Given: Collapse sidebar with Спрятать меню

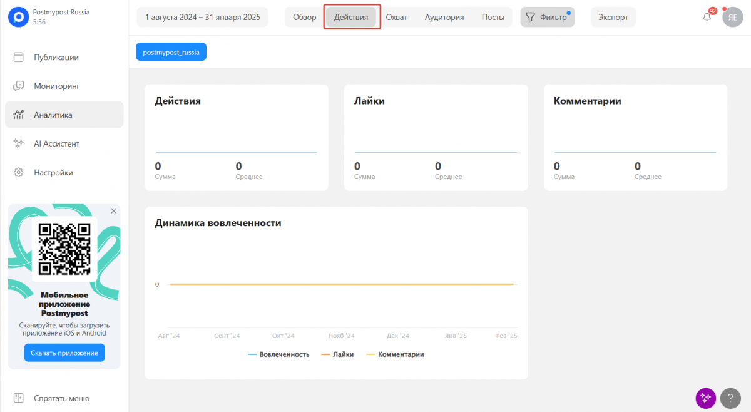Looking at the screenshot, I should 61,398.
